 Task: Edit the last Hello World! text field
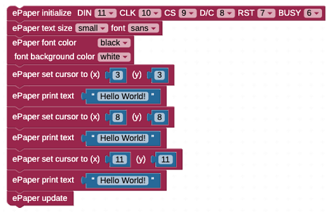coord(123,180)
